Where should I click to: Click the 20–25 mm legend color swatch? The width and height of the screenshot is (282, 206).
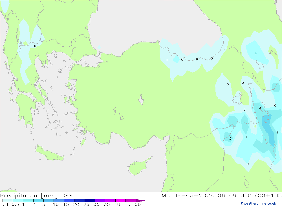[x=79, y=200]
